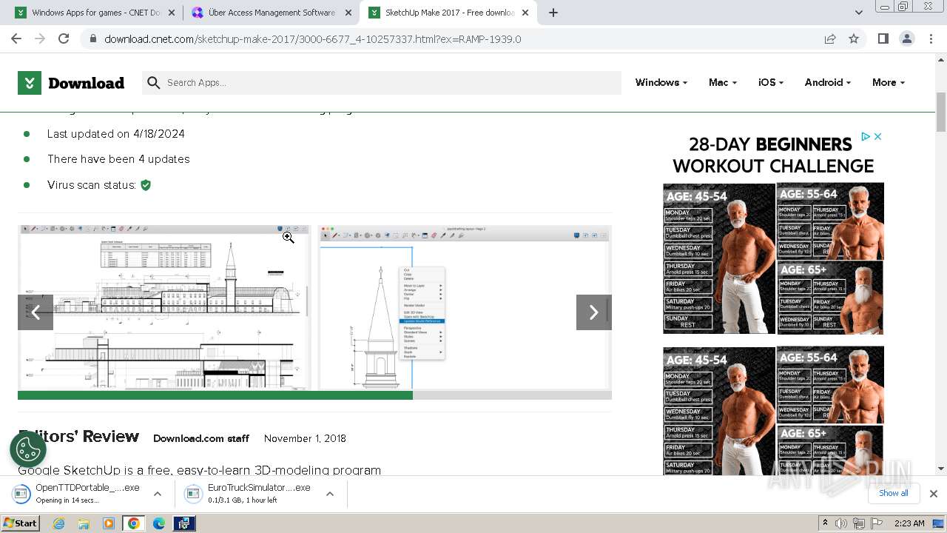Open options for OpenTTDPortable download

tap(158, 494)
